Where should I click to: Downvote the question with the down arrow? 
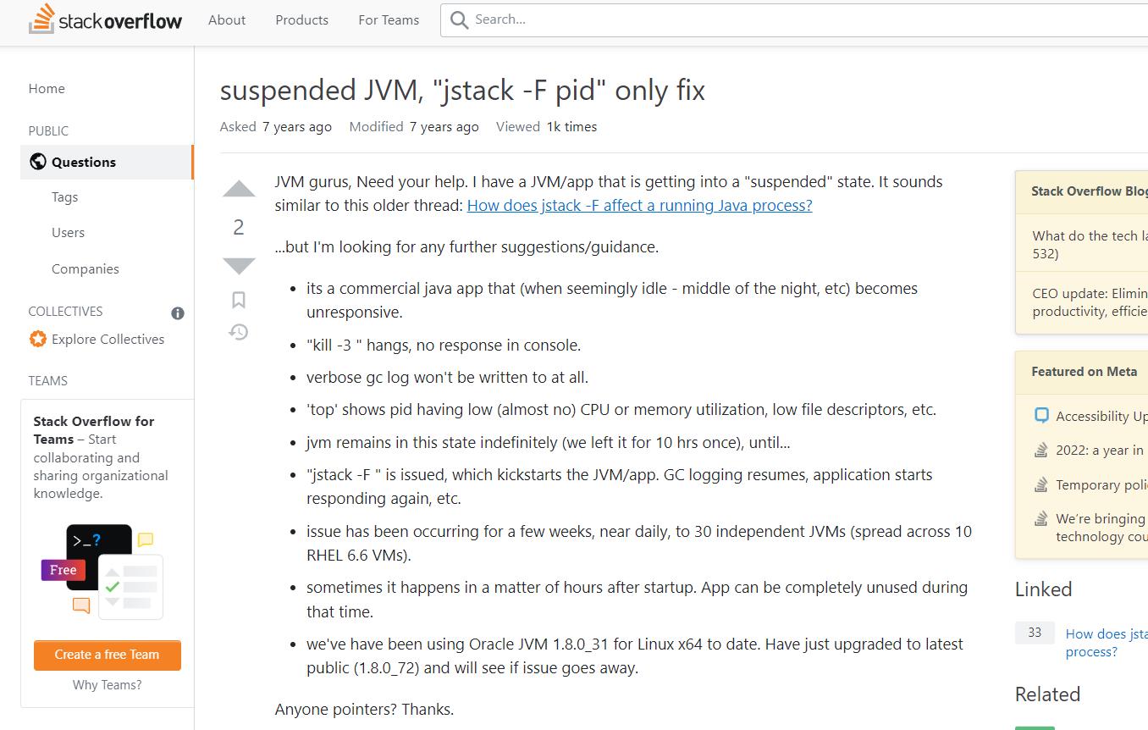click(x=239, y=266)
